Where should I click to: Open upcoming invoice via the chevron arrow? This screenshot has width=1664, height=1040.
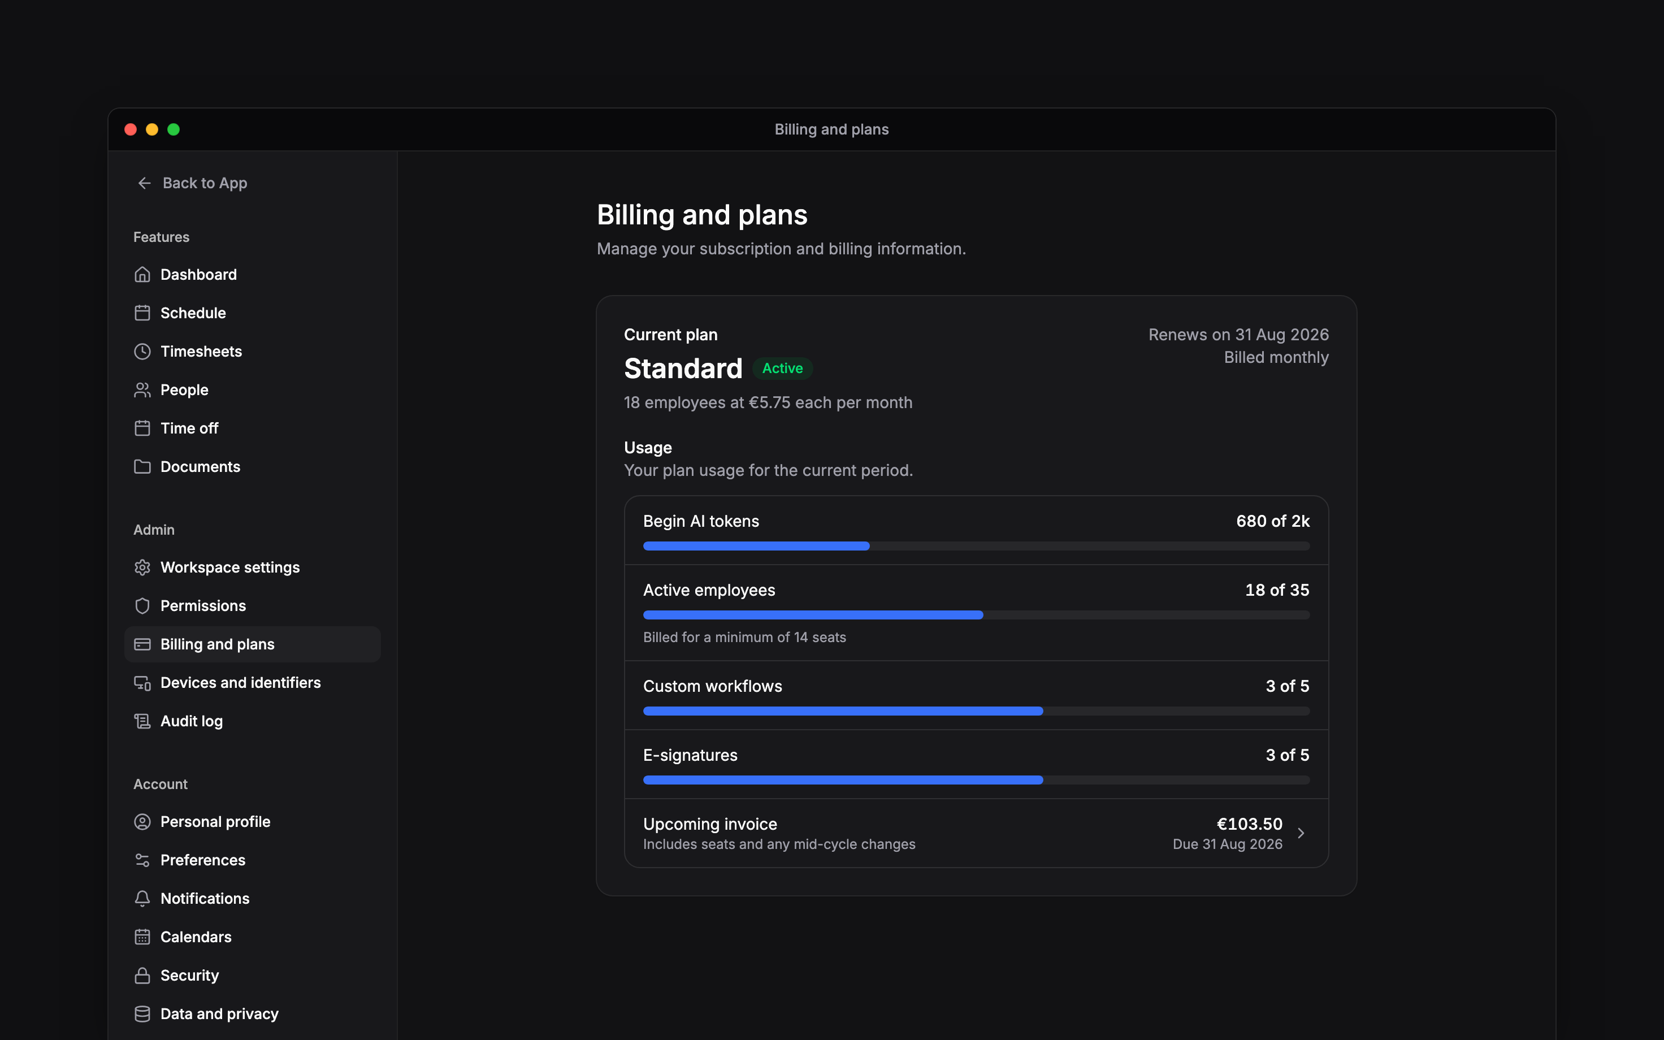coord(1301,833)
